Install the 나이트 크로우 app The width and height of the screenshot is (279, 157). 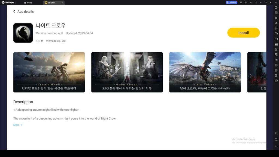pyautogui.click(x=243, y=33)
